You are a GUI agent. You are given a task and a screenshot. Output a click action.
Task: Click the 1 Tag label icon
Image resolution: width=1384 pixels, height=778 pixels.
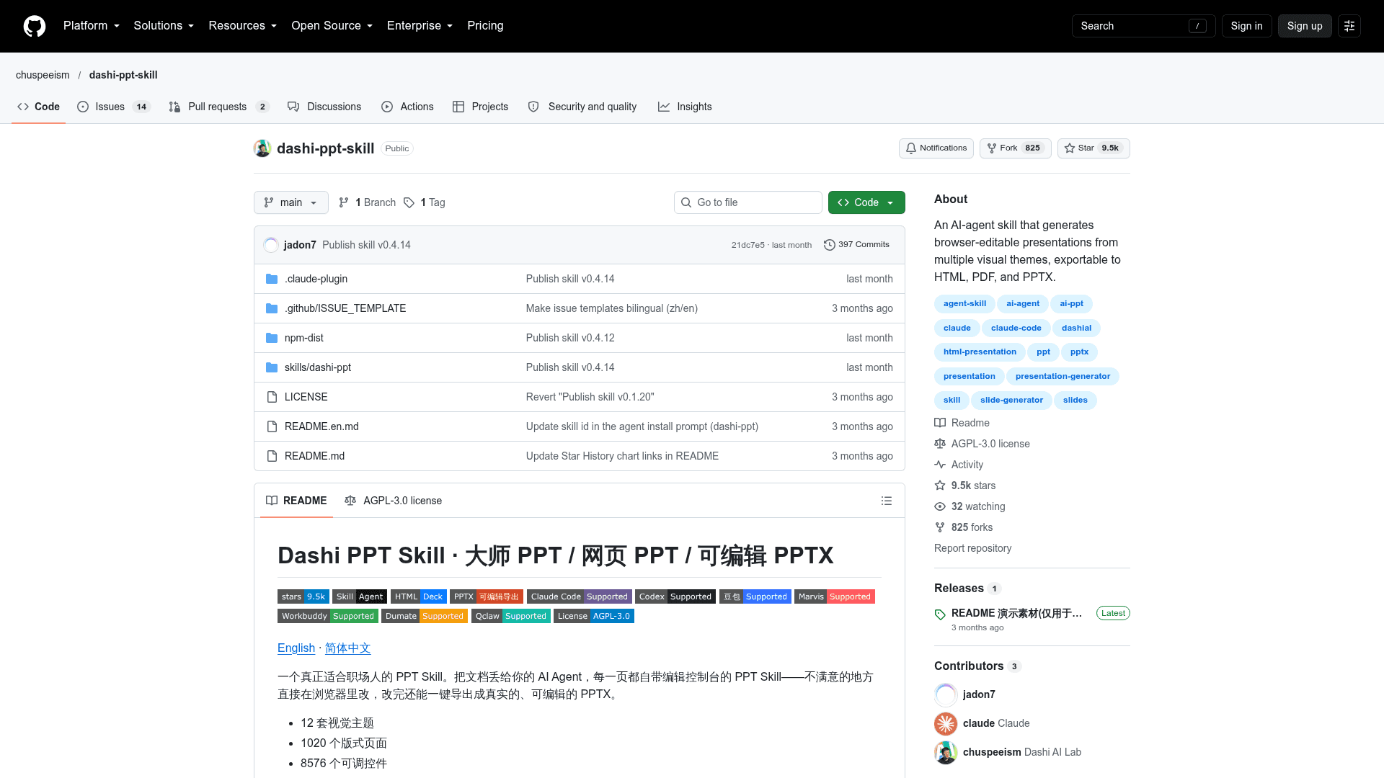pyautogui.click(x=409, y=203)
